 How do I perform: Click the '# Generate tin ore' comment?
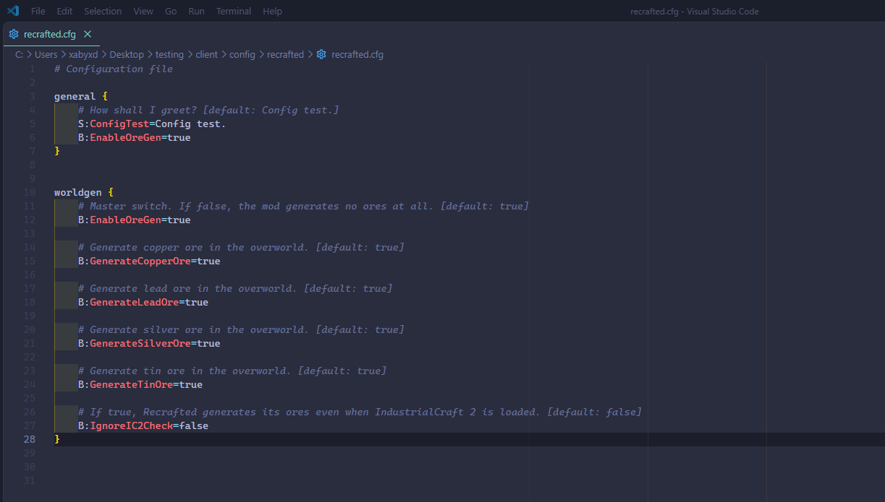[x=232, y=371]
